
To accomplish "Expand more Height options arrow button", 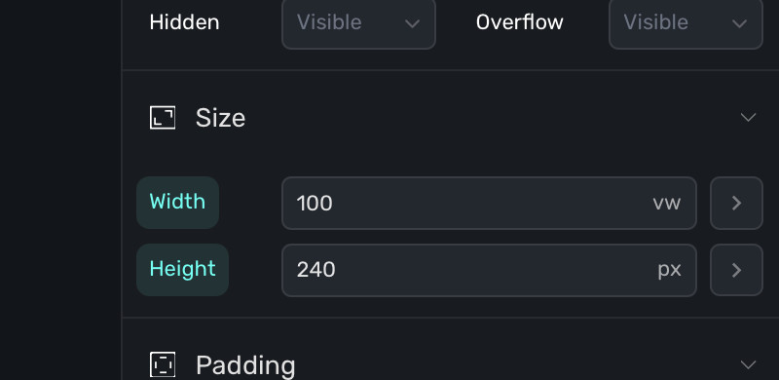I will tap(736, 270).
